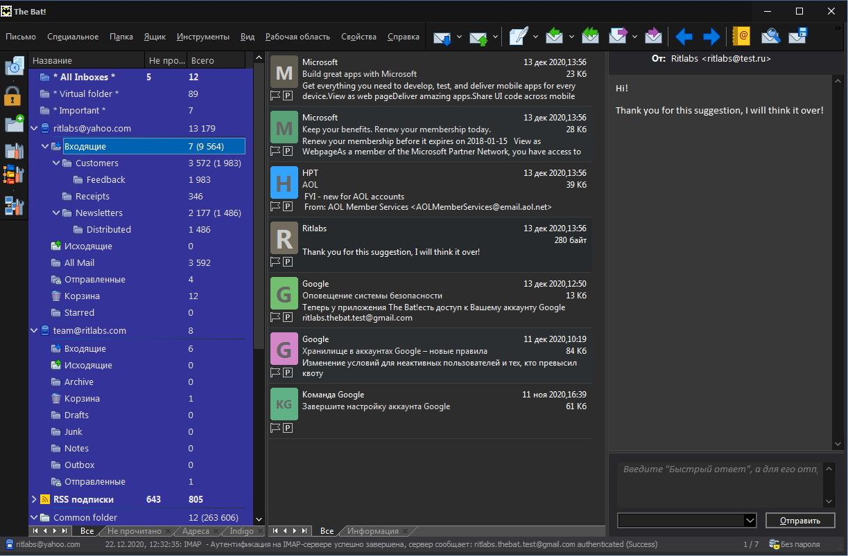Expand the RSS подписки node
This screenshot has width=848, height=556.
[x=34, y=499]
